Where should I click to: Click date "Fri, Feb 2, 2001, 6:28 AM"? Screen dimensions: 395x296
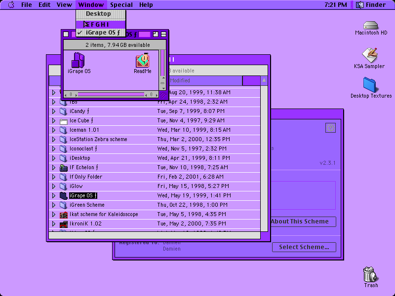click(191, 177)
